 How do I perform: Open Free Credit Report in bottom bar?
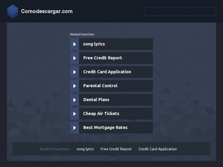click(116, 149)
